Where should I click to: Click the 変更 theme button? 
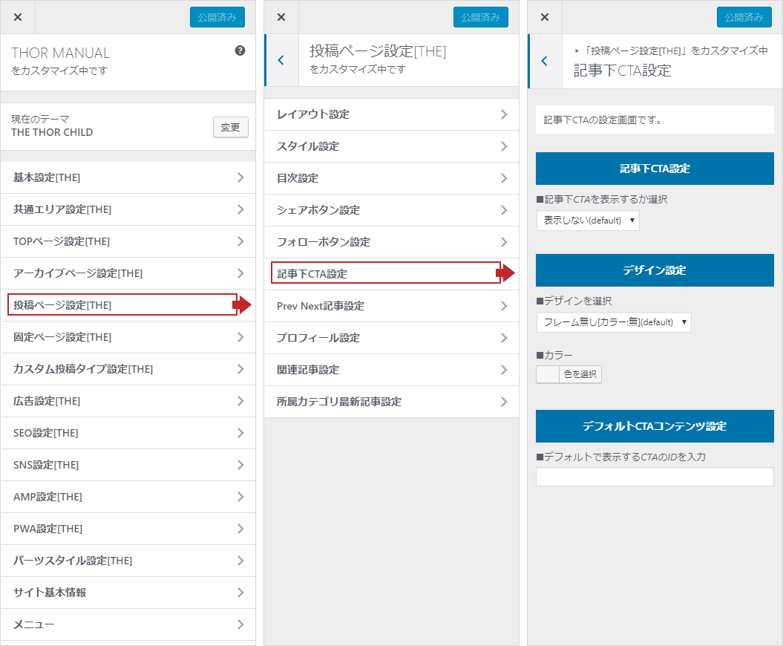click(230, 127)
